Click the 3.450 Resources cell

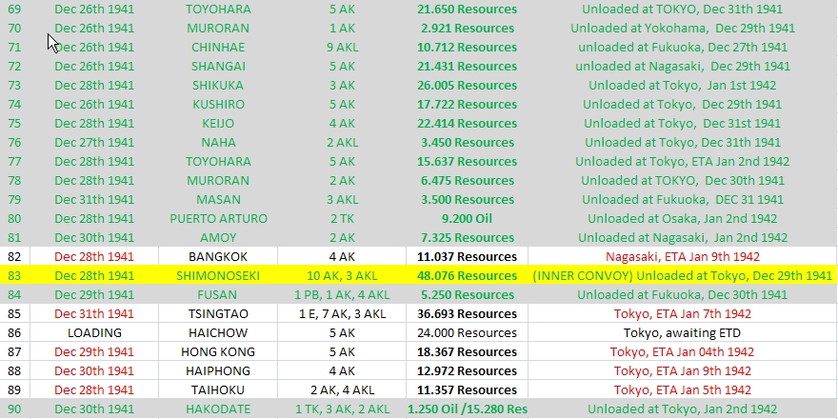tap(468, 142)
